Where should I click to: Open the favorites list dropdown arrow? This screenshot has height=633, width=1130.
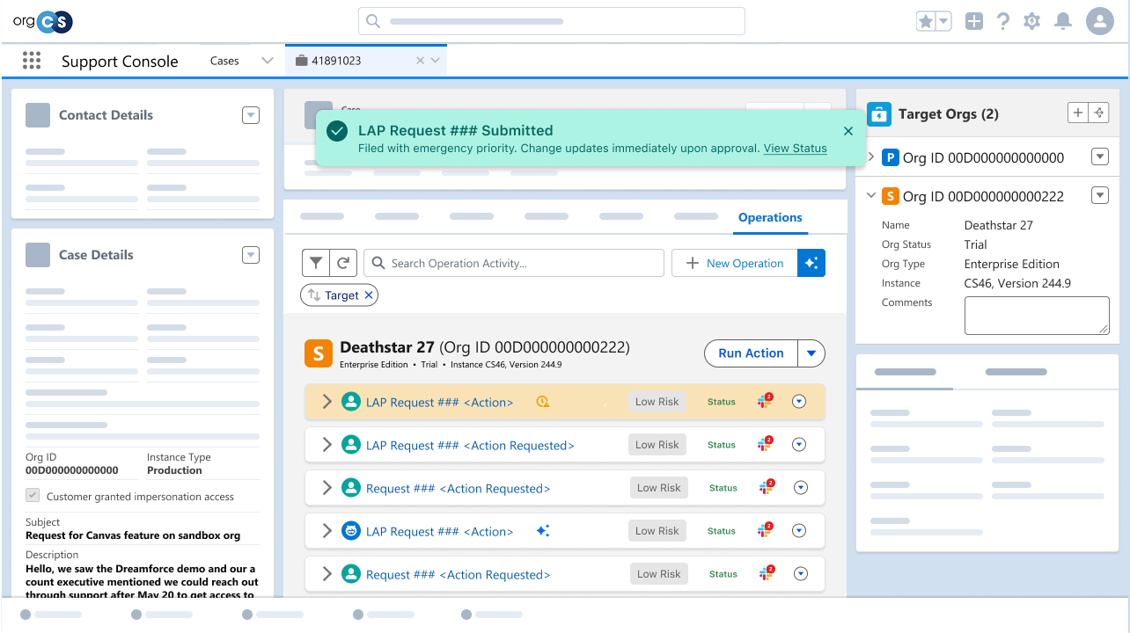pyautogui.click(x=943, y=21)
